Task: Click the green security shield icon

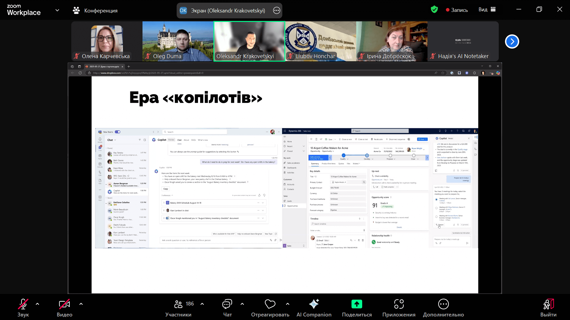Action: point(434,9)
